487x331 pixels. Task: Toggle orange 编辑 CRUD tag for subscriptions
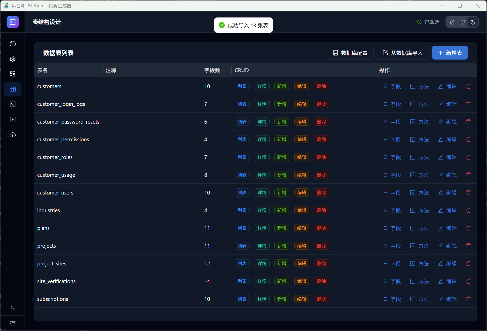pyautogui.click(x=302, y=299)
